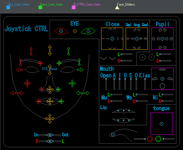Select the red nostril control
The height and width of the screenshot is (150, 183).
[x=41, y=89]
